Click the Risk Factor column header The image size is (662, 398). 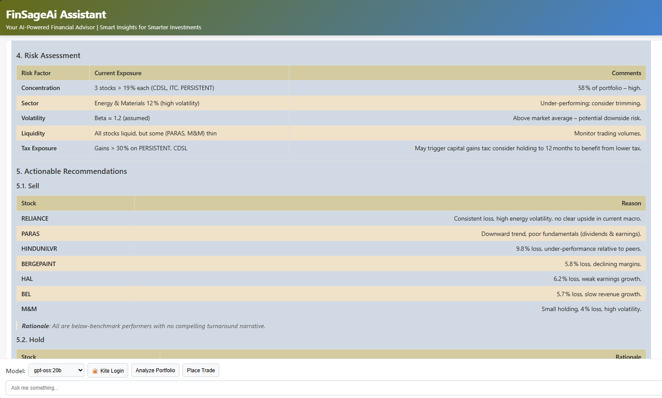[x=36, y=73]
